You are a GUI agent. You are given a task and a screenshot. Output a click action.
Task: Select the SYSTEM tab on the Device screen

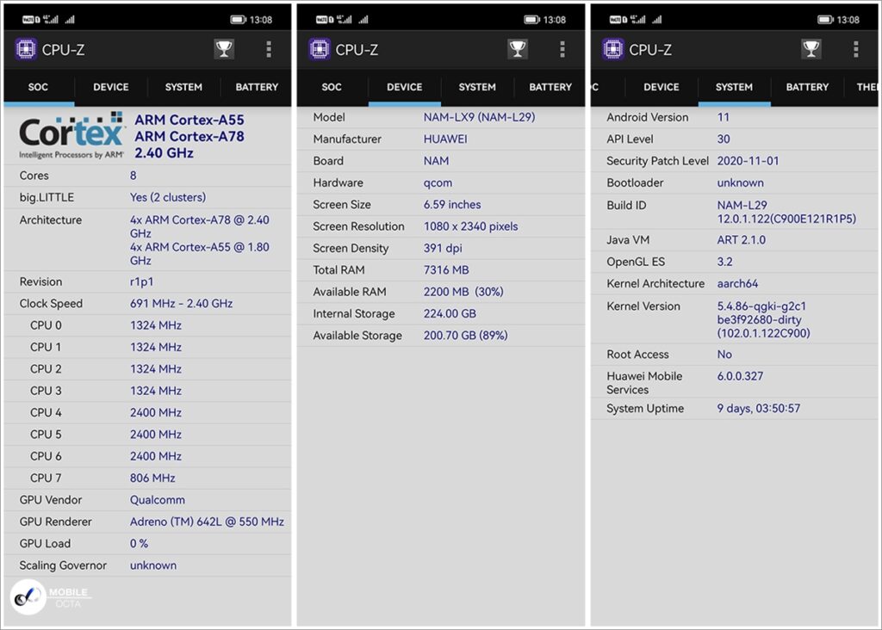click(477, 87)
